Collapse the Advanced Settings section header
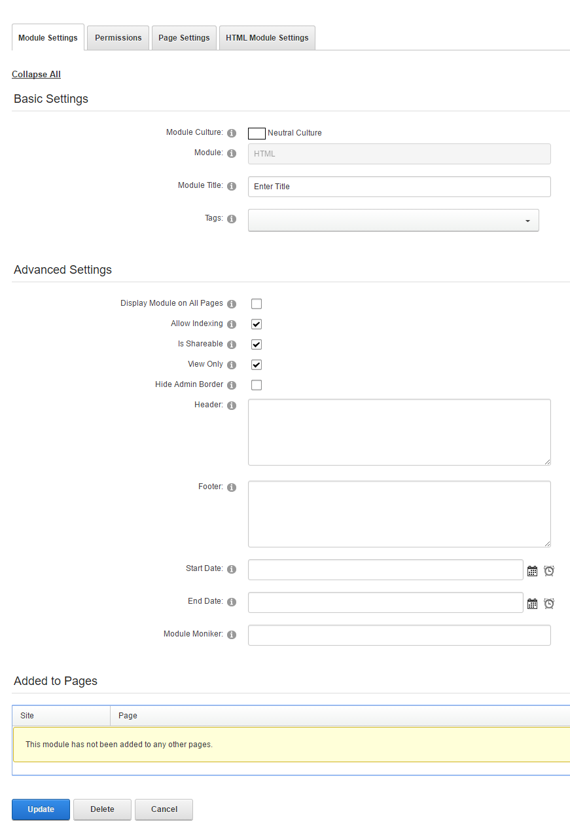Screen dimensions: 570x831 (63, 270)
